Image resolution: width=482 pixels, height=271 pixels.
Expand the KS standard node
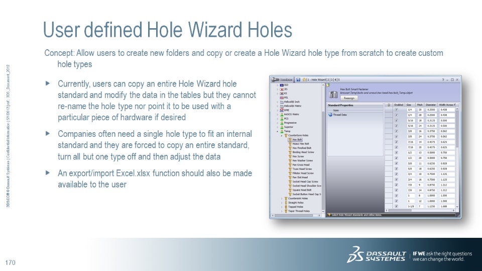click(278, 94)
